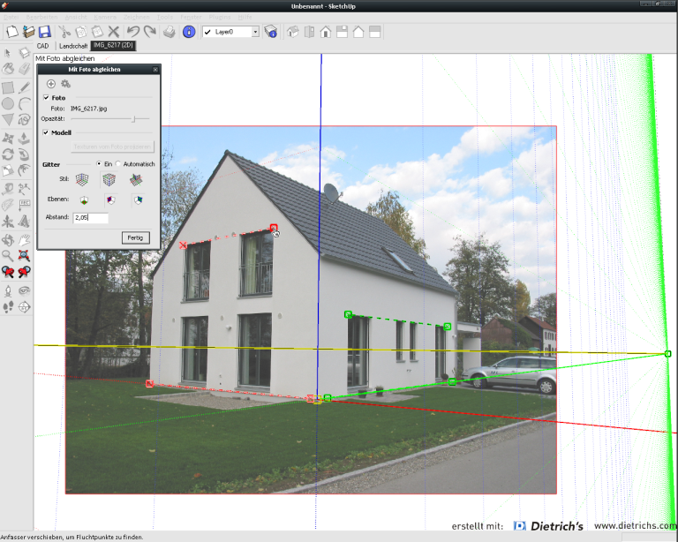Click the Paste clipboard icon
The width and height of the screenshot is (678, 542).
97,32
